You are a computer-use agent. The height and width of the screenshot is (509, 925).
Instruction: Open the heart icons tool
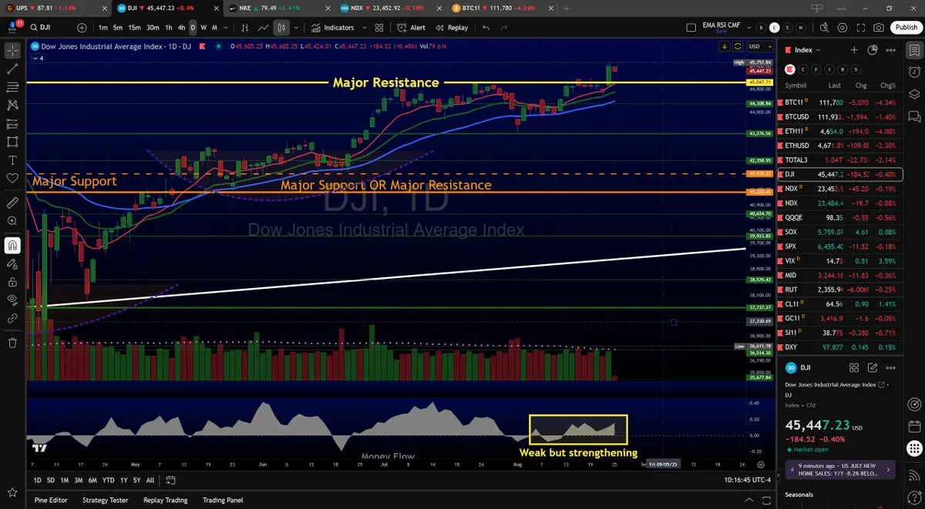12,178
